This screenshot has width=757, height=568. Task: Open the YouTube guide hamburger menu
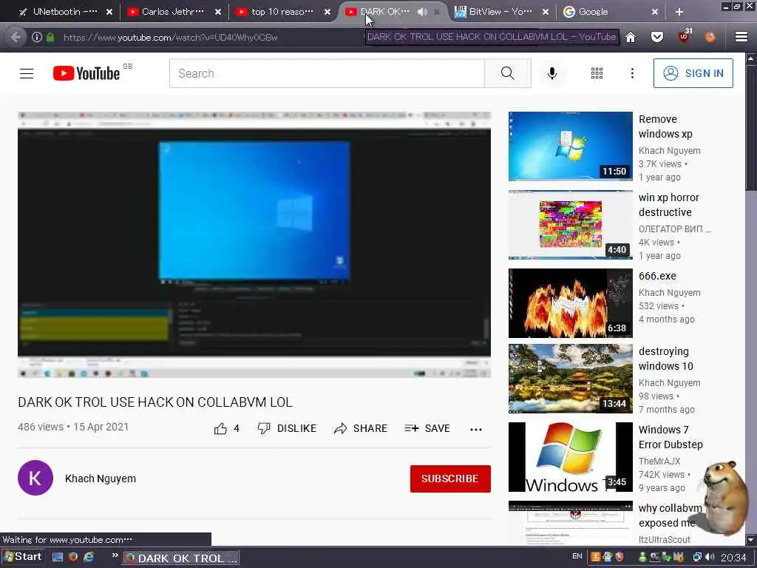coord(27,73)
